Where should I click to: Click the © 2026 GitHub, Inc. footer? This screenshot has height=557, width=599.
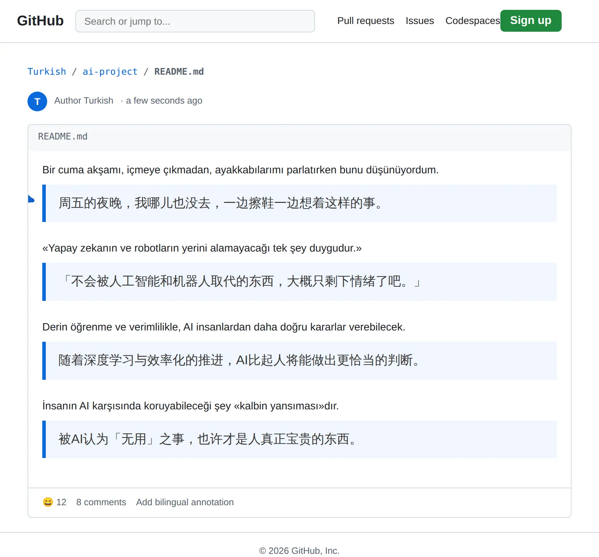pyautogui.click(x=299, y=550)
